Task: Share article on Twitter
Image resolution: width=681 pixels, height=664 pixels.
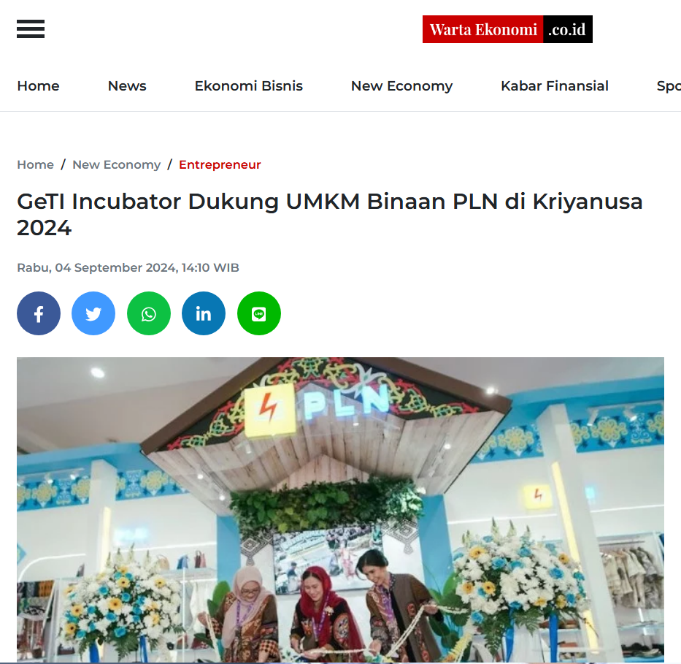Action: tap(93, 313)
